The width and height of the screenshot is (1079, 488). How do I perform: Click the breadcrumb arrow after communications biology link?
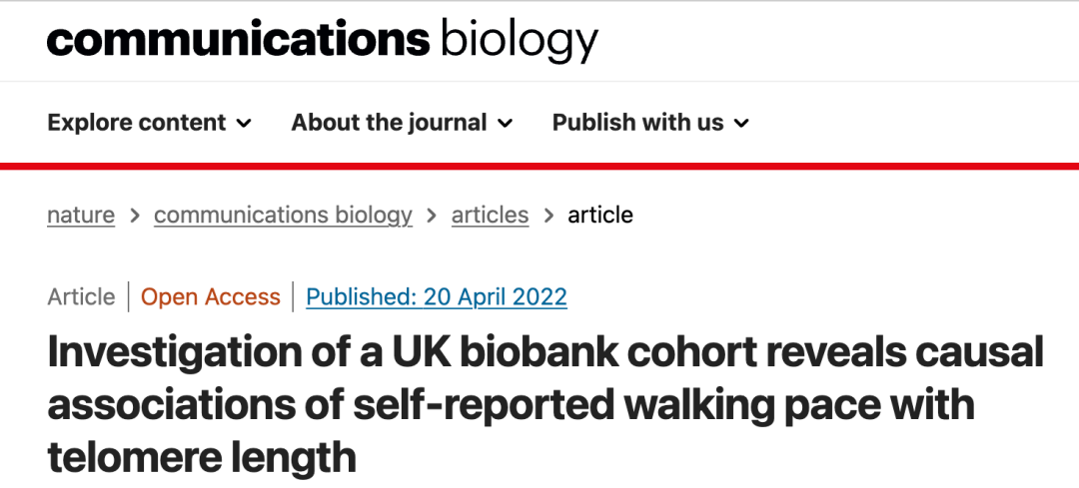point(433,216)
